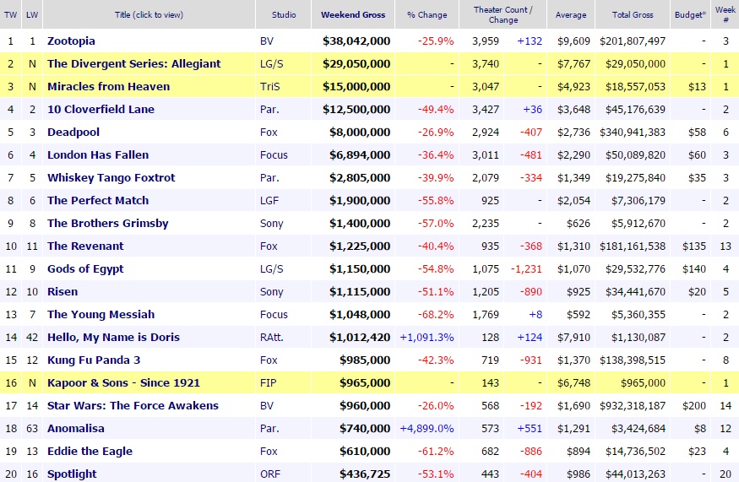This screenshot has height=482, width=739.
Task: Sort by Studio column header
Action: [x=284, y=14]
